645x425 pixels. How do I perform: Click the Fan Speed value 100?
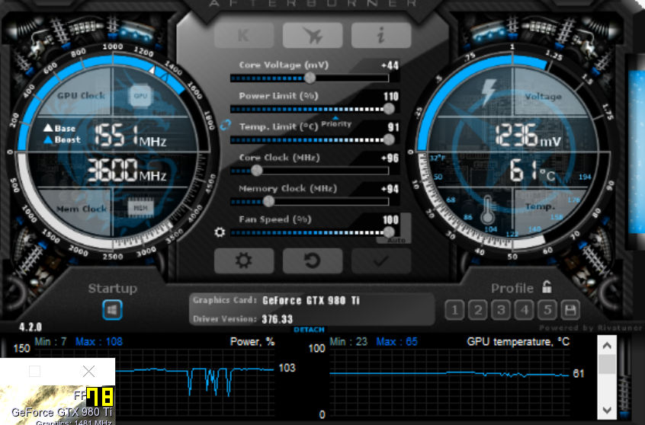(x=391, y=220)
